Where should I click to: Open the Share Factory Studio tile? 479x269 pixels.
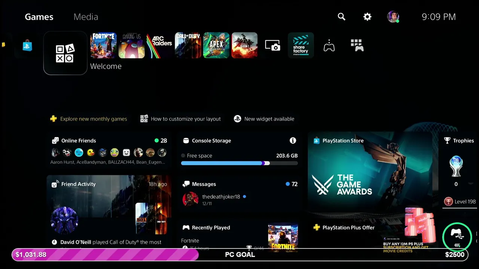pos(301,45)
